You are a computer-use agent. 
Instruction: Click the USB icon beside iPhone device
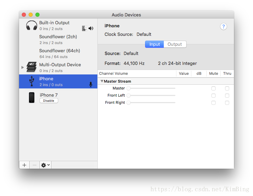32,81
